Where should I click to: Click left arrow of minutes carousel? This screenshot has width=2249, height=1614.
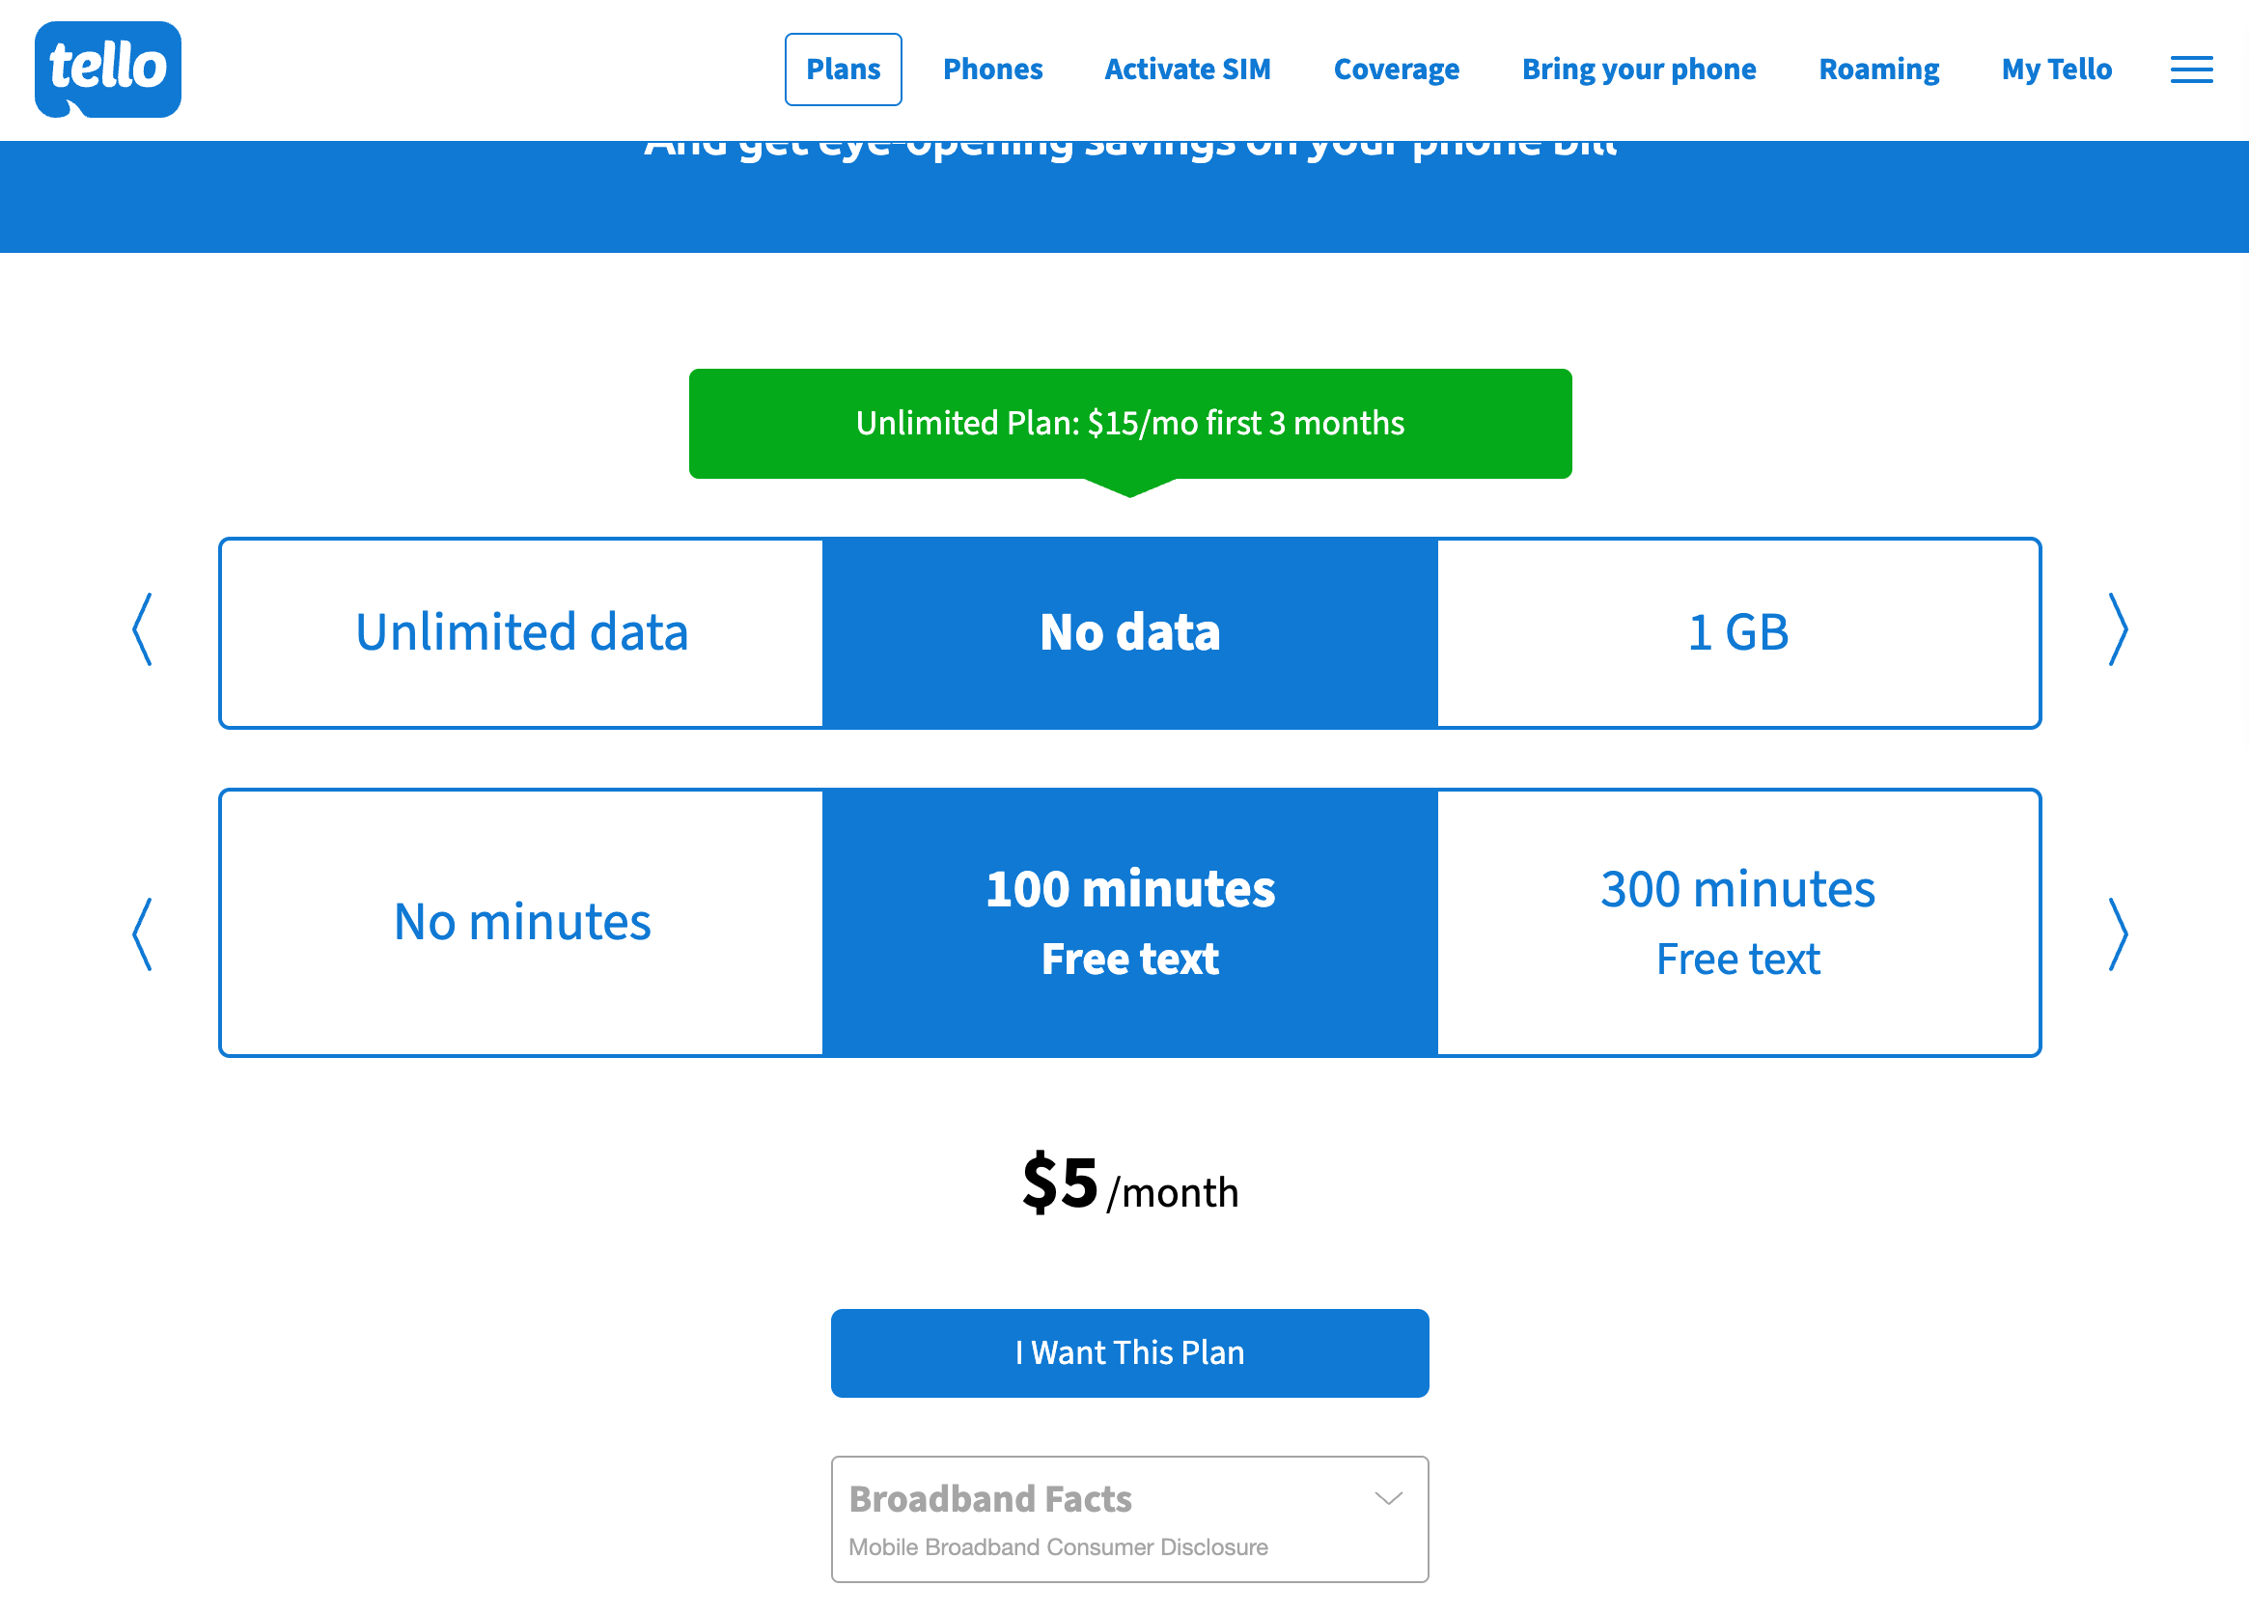pos(143,933)
